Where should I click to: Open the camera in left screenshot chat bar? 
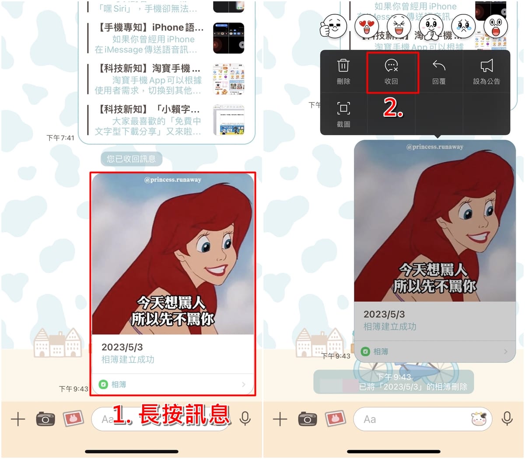tap(45, 420)
